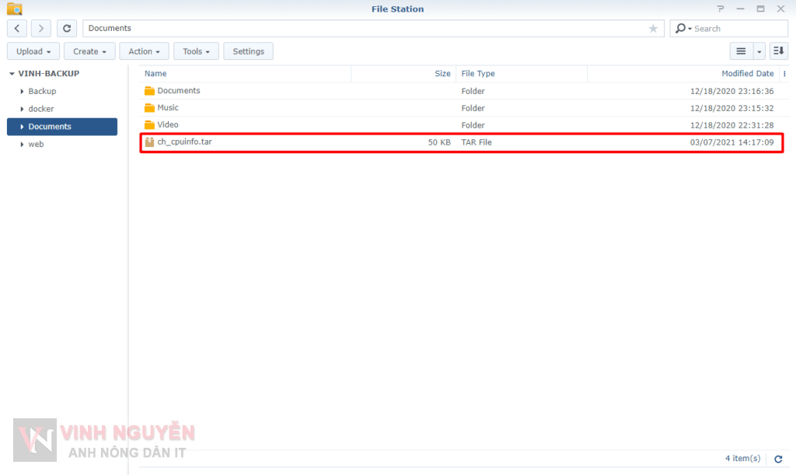
Task: Select the ch_cpuinfo.tar file
Action: 184,142
